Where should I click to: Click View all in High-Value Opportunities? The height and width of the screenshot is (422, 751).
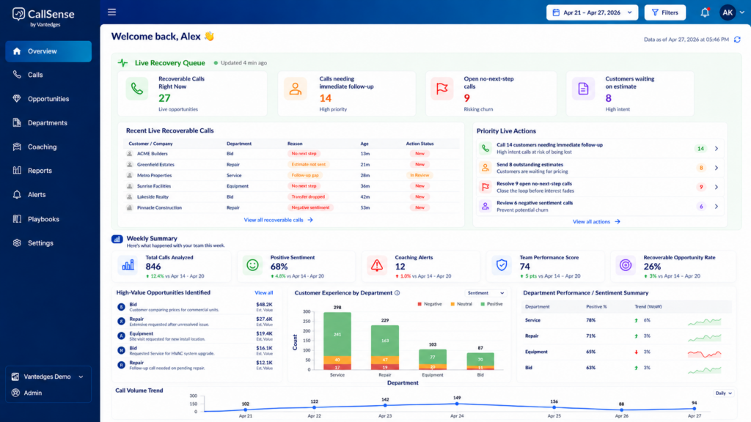pyautogui.click(x=263, y=293)
